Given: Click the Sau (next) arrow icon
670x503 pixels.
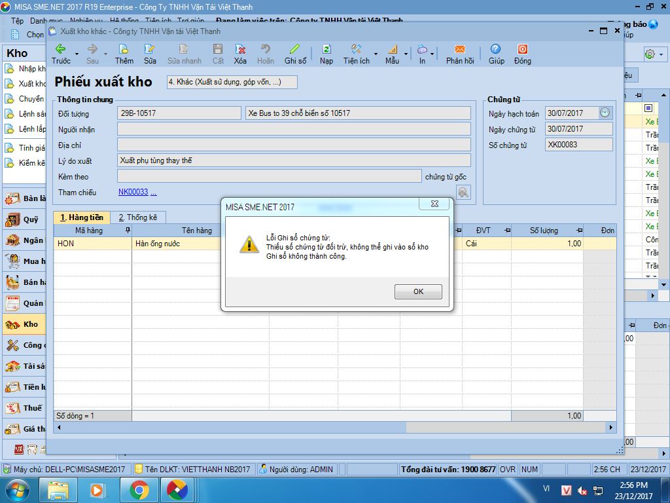Looking at the screenshot, I should click(92, 48).
